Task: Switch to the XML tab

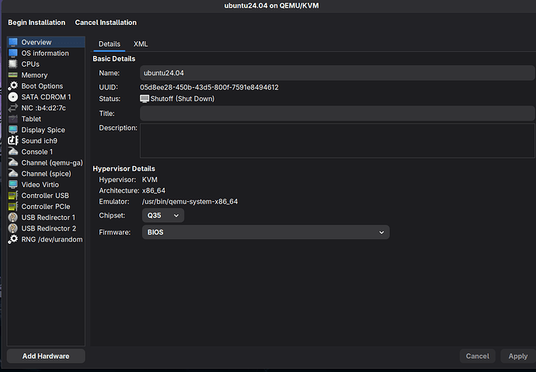Action: tap(141, 44)
